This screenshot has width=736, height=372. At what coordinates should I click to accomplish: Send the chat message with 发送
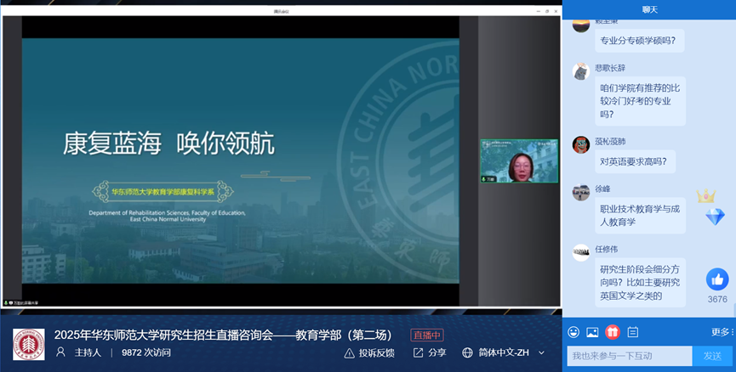[712, 356]
